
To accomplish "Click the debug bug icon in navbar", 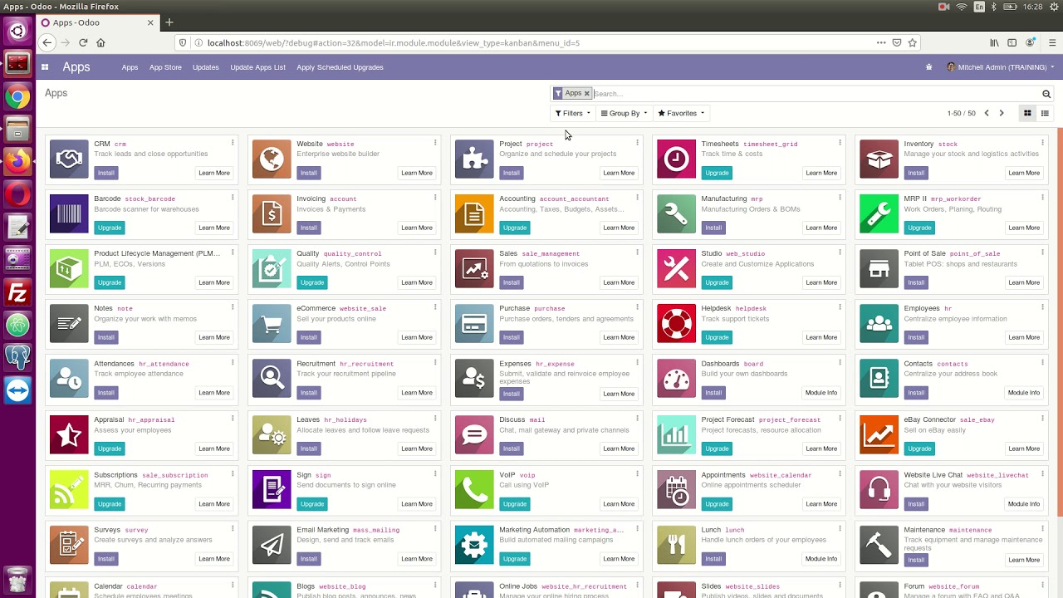I will tap(928, 67).
